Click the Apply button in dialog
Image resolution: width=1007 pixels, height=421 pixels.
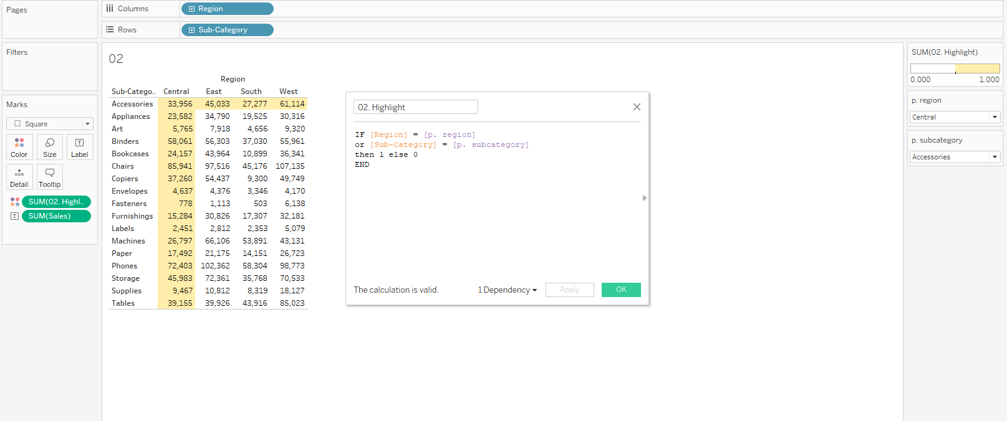pos(569,290)
